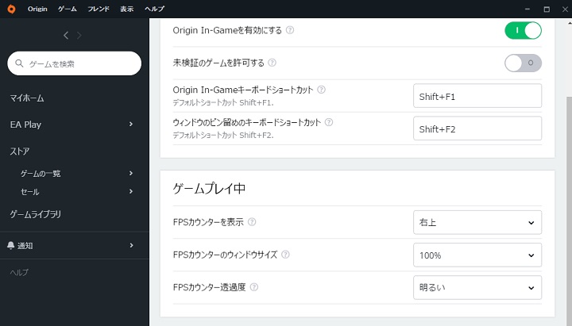This screenshot has height=326, width=572.
Task: Enable the 未検証のゲームを許可する toggle
Action: 523,63
